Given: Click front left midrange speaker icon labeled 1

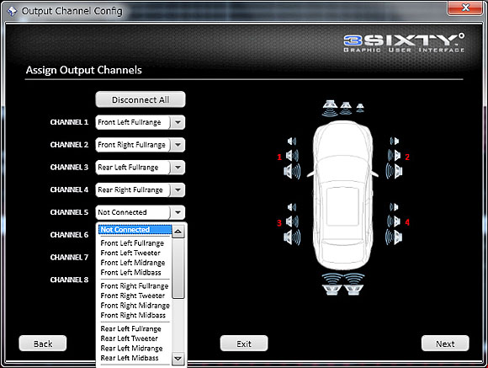Looking at the screenshot, I should point(292,155).
